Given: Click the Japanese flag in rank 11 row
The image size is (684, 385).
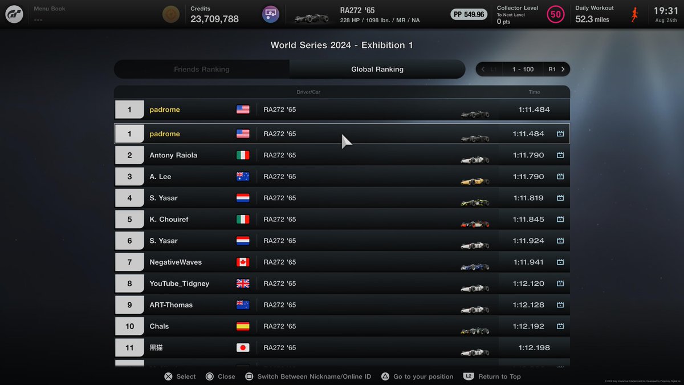Looking at the screenshot, I should pos(243,348).
